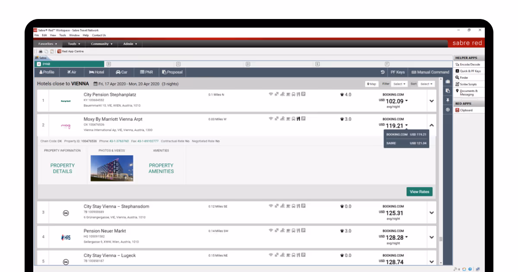Open the Moxy hotel photo thumbnail

tap(112, 168)
